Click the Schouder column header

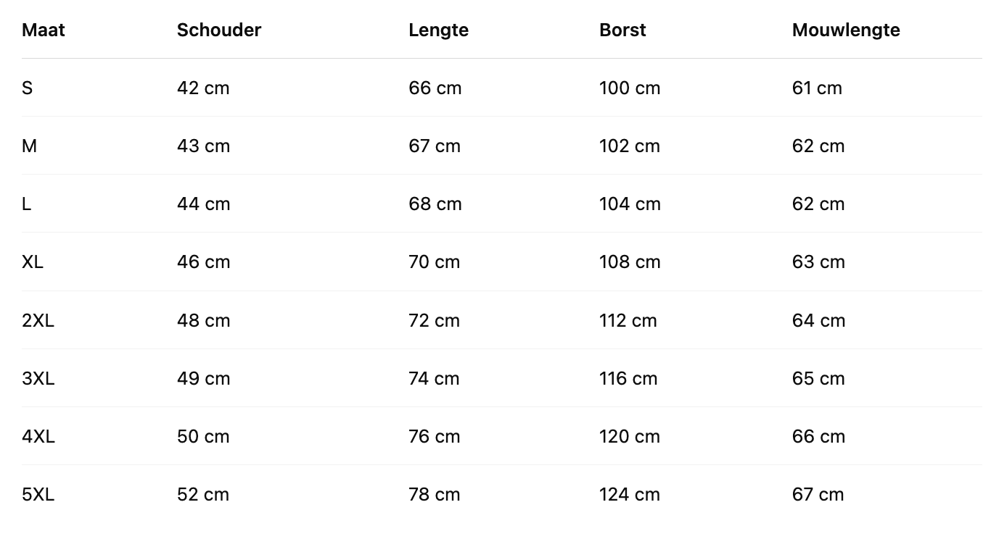219,30
